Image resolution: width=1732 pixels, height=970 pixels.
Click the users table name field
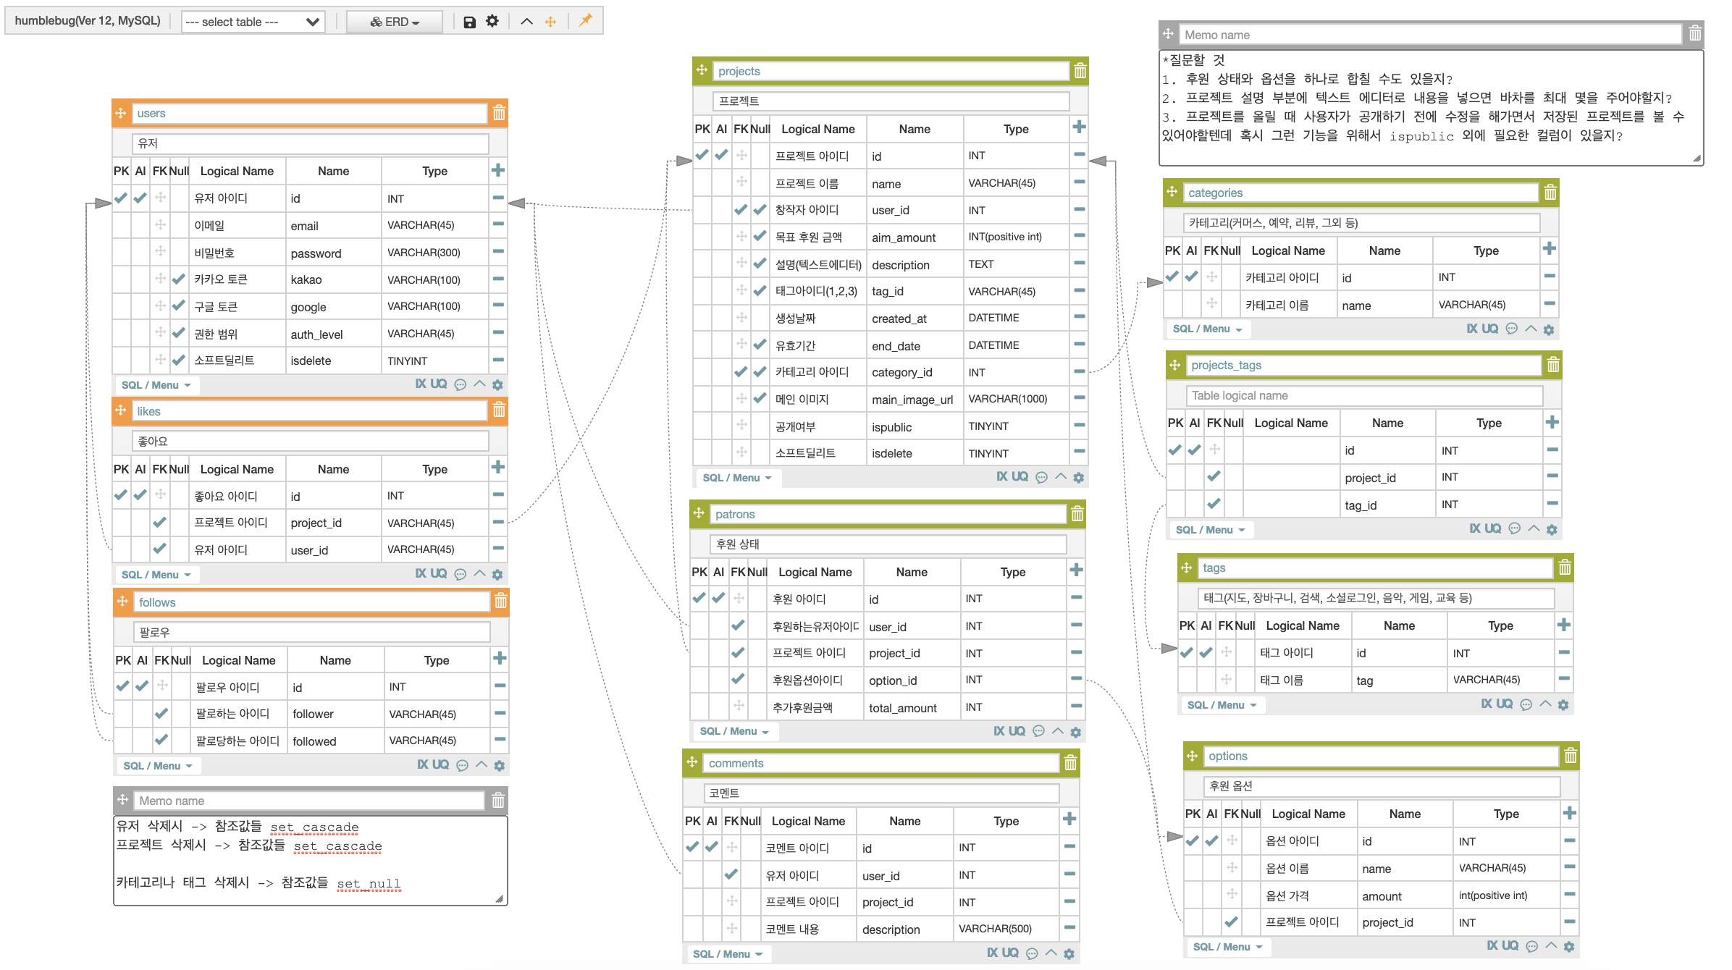[309, 113]
